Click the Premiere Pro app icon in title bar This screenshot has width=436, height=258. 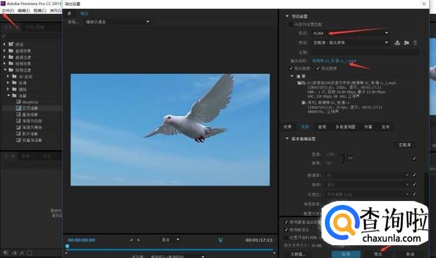pyautogui.click(x=3, y=3)
